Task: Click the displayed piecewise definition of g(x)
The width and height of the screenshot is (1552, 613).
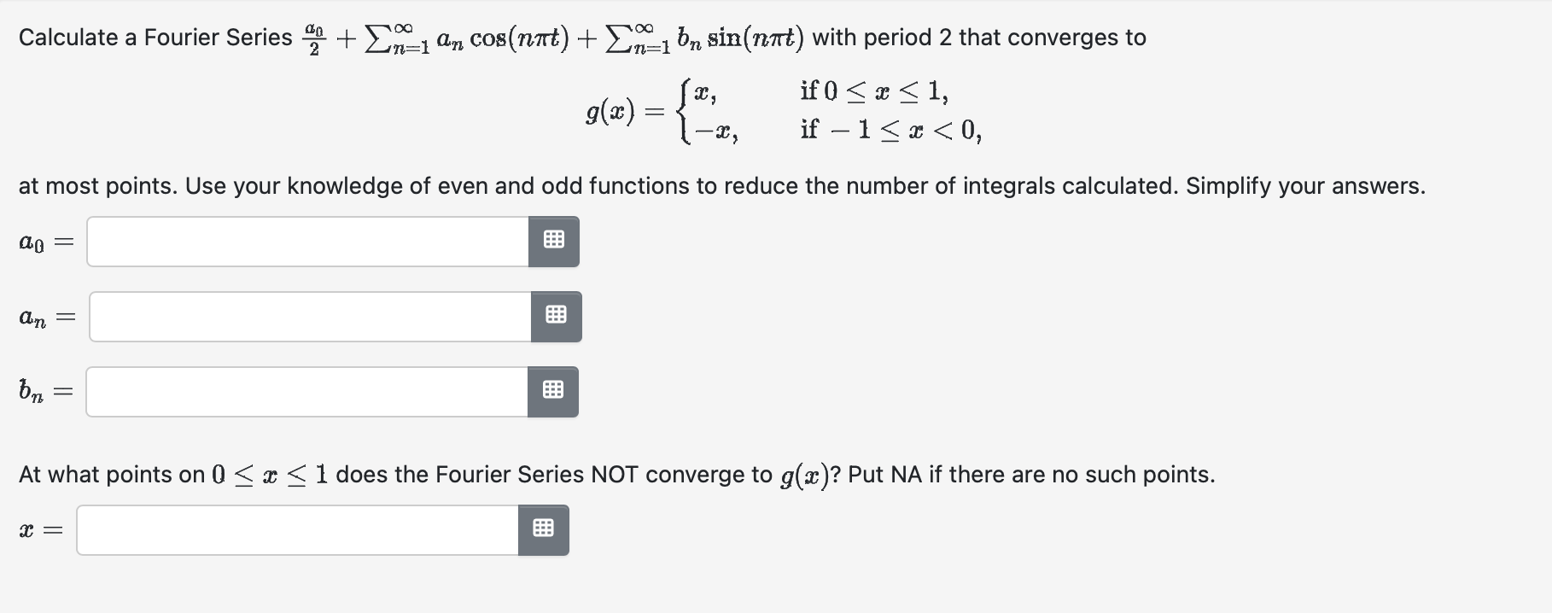Action: click(784, 110)
